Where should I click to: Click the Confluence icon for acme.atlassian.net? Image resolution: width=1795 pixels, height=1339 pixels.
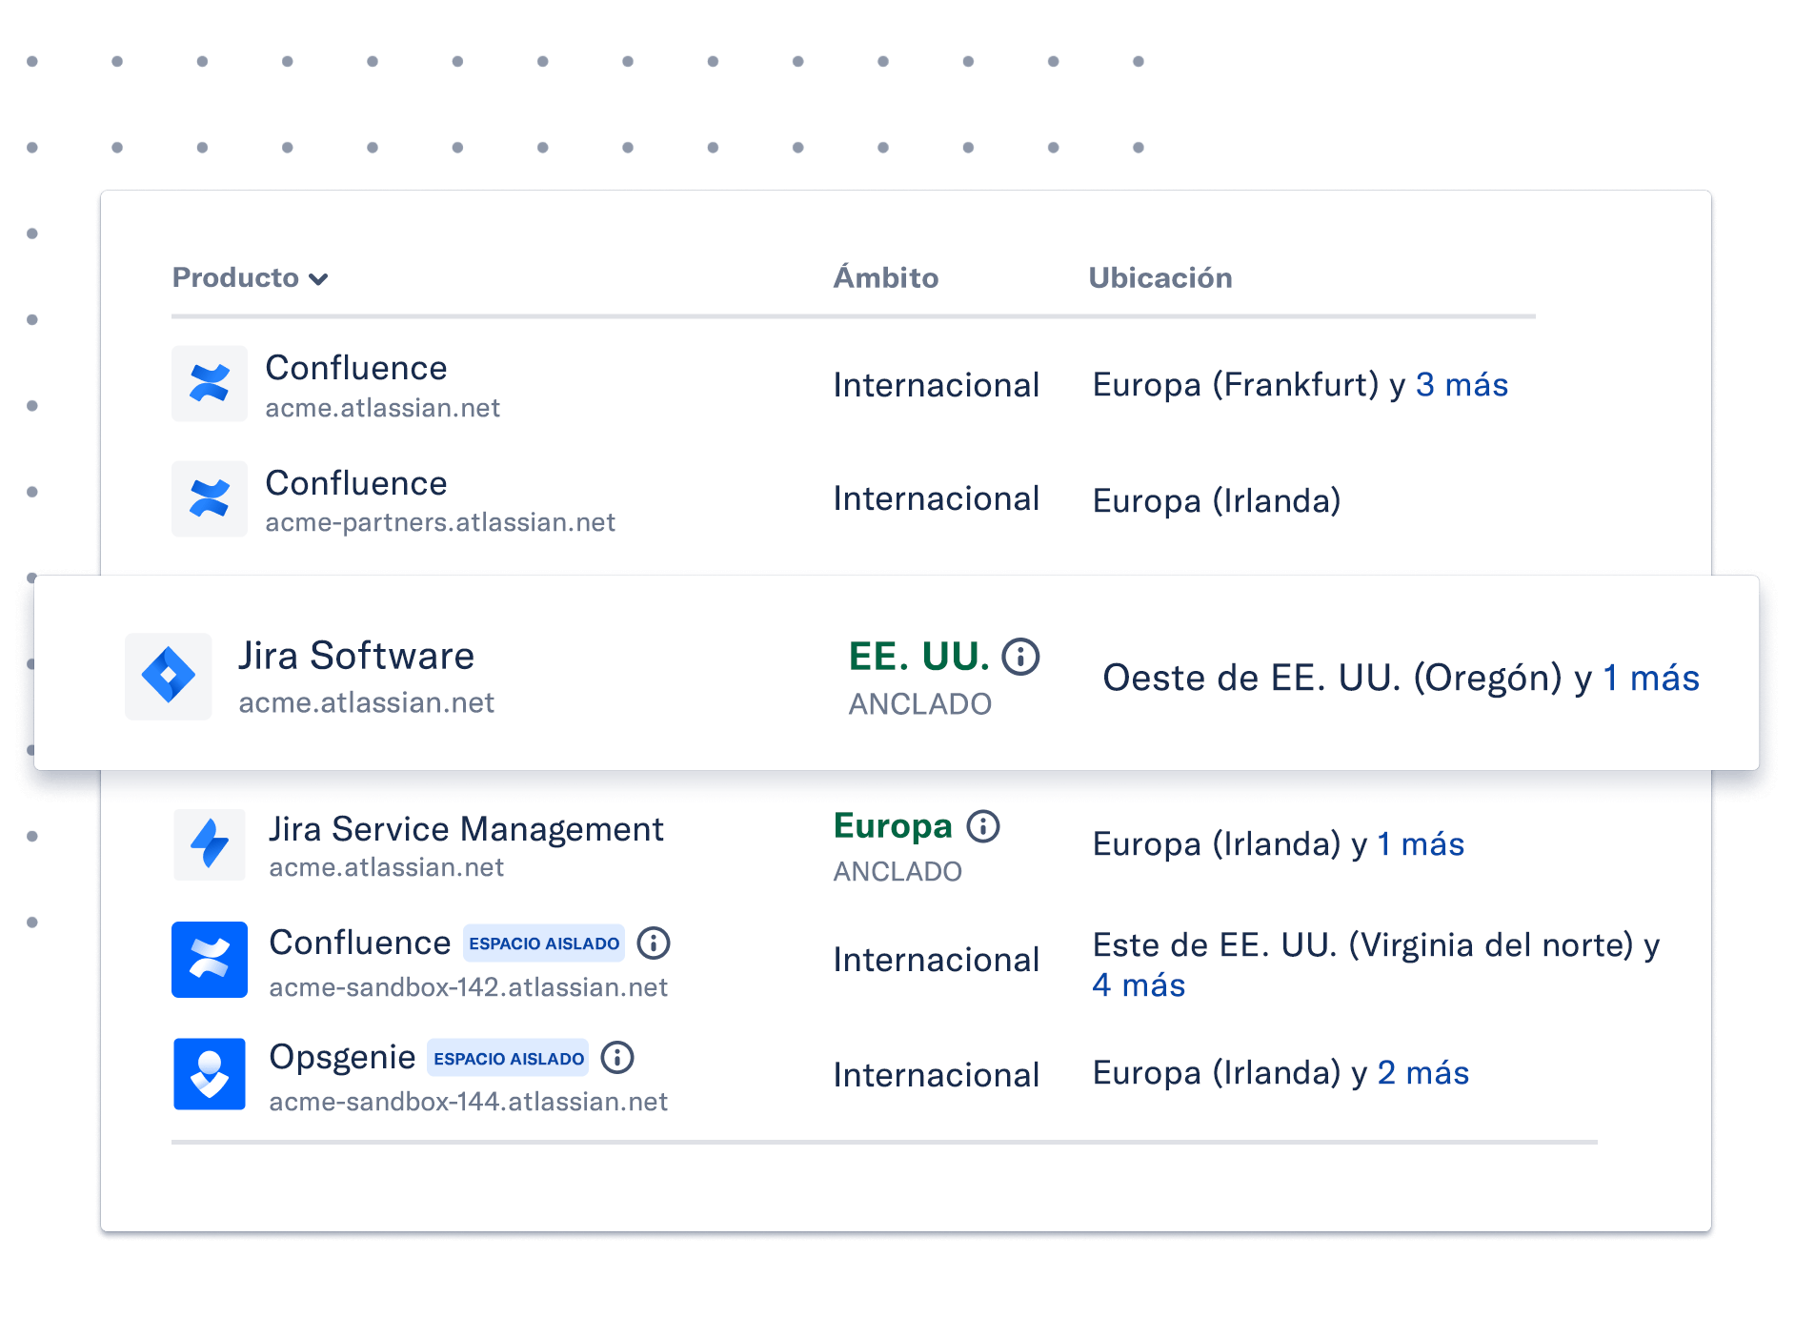point(210,384)
